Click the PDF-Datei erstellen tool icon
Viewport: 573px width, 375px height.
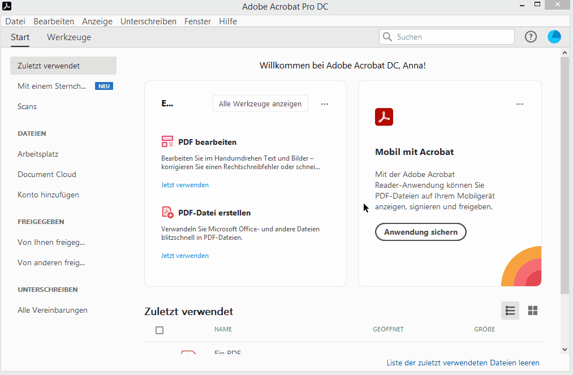[x=167, y=212]
